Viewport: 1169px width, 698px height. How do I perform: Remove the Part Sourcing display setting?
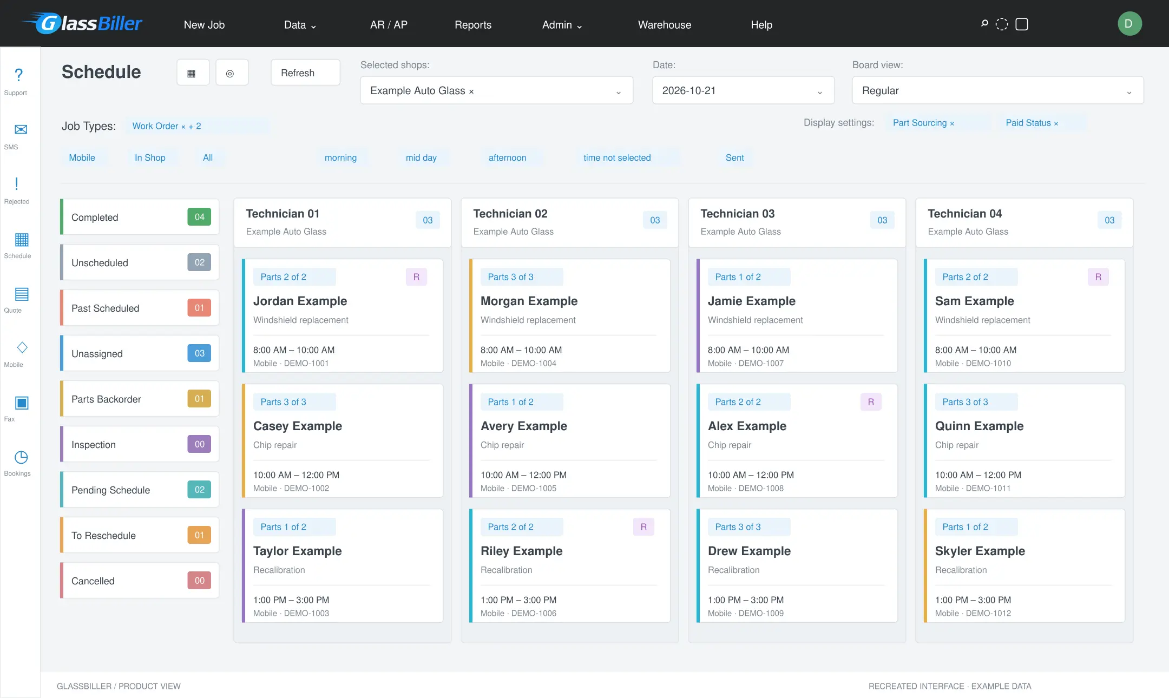(952, 123)
